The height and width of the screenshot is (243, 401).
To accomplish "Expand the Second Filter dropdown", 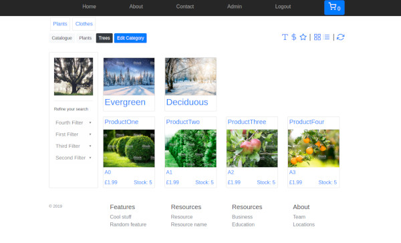I will pyautogui.click(x=74, y=158).
